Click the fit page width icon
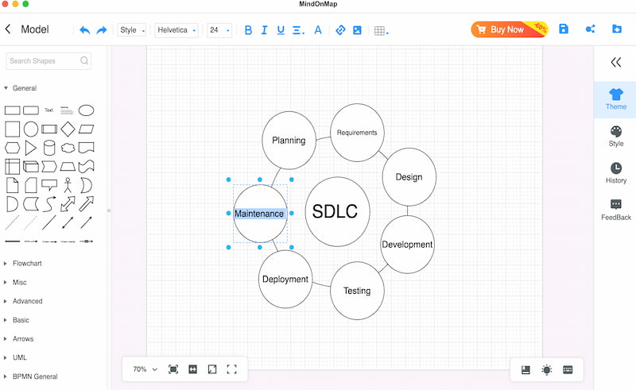The height and width of the screenshot is (390, 636). coord(192,369)
